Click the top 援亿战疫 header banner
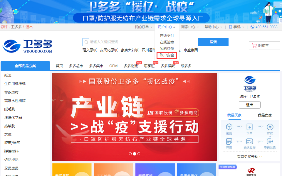The height and width of the screenshot is (176, 282). tap(141, 12)
